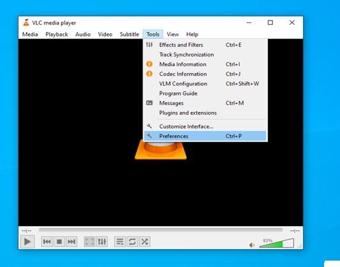The image size is (340, 267).
Task: Adjust the volume slider at 83%
Action: pyautogui.click(x=277, y=243)
